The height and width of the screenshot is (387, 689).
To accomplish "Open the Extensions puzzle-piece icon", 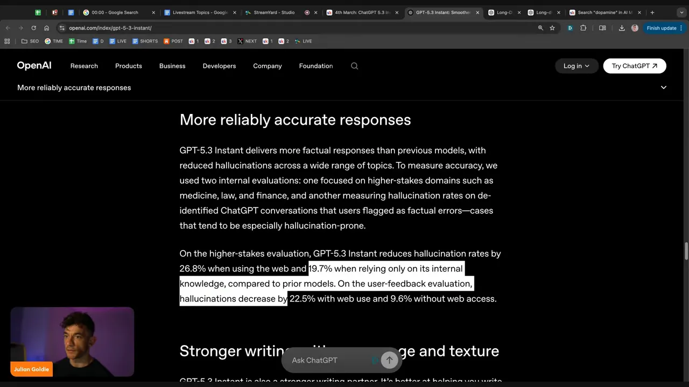I will click(x=583, y=28).
